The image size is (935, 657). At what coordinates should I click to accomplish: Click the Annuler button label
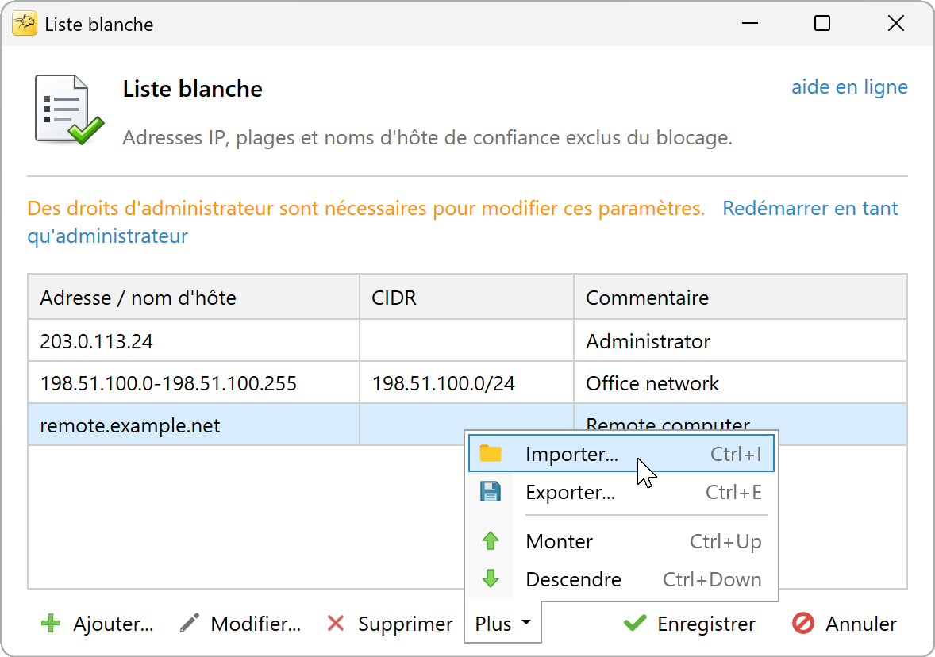coord(861,624)
